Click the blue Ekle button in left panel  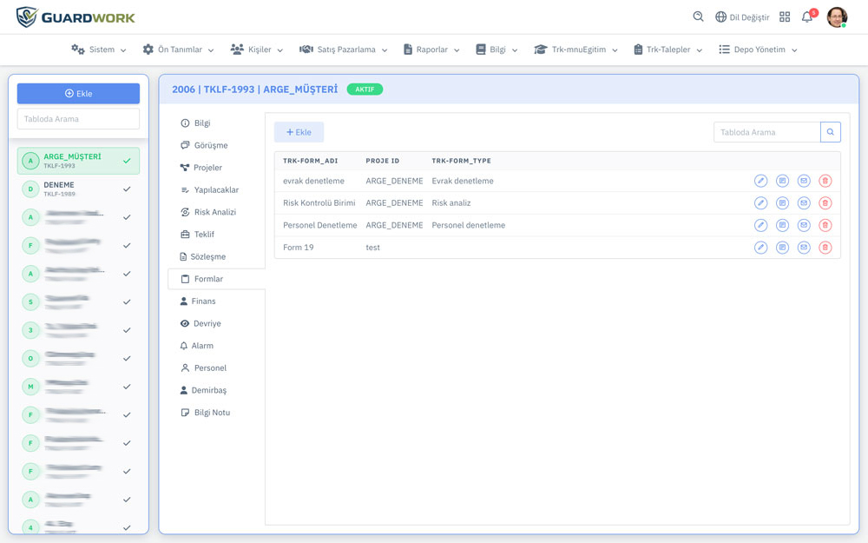[x=78, y=94]
